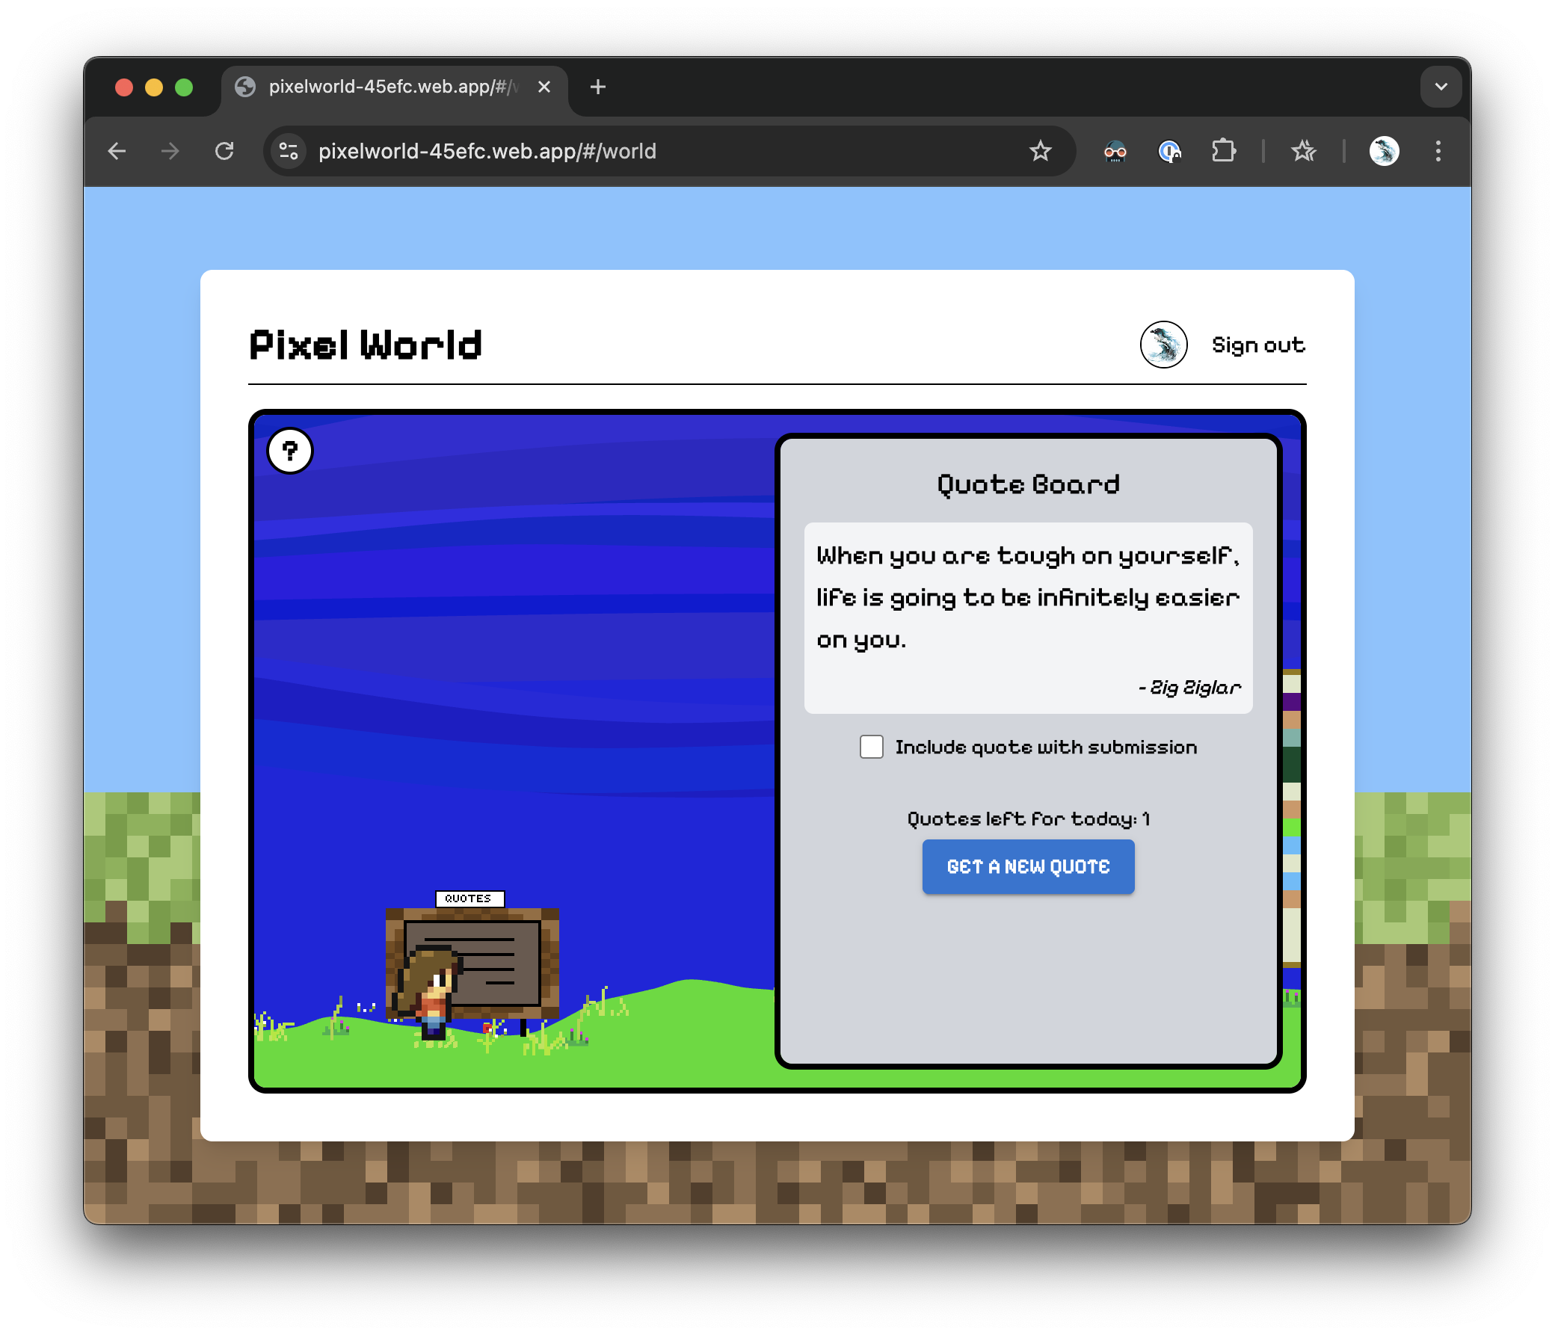This screenshot has width=1555, height=1335.
Task: Open the browser Extensions puzzle icon
Action: coord(1223,152)
